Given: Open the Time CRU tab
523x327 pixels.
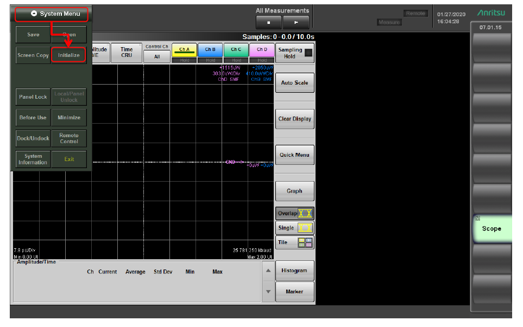Looking at the screenshot, I should pos(127,53).
